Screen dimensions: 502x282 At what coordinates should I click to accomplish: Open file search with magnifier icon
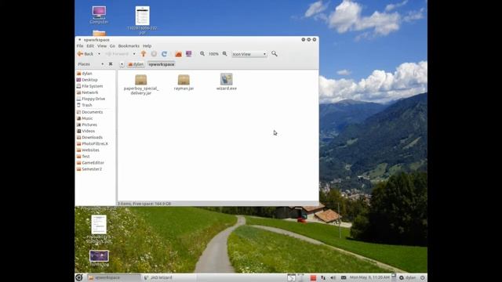coord(275,54)
